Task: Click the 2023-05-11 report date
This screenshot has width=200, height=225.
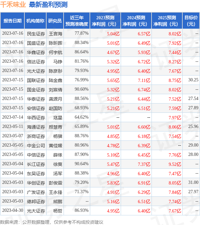Action: tap(13, 127)
